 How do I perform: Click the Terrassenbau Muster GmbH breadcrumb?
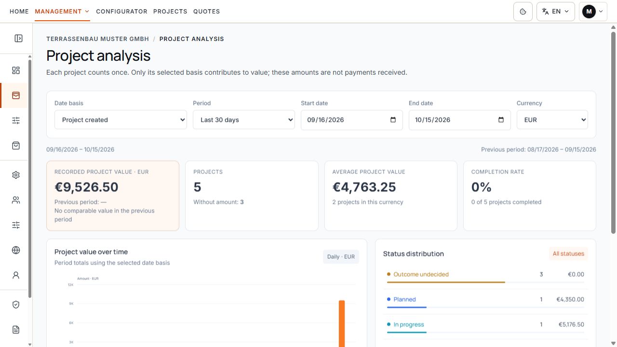(97, 39)
